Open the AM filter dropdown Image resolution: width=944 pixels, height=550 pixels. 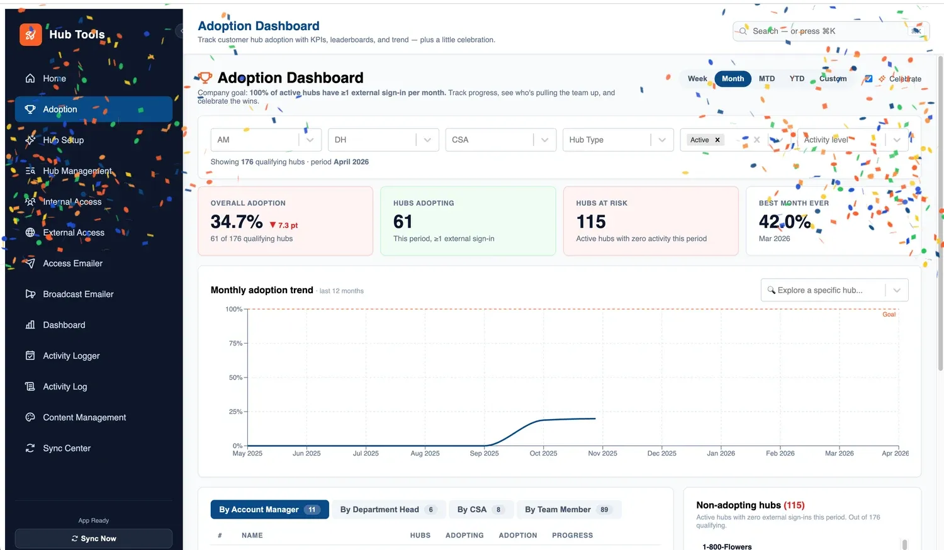click(266, 140)
